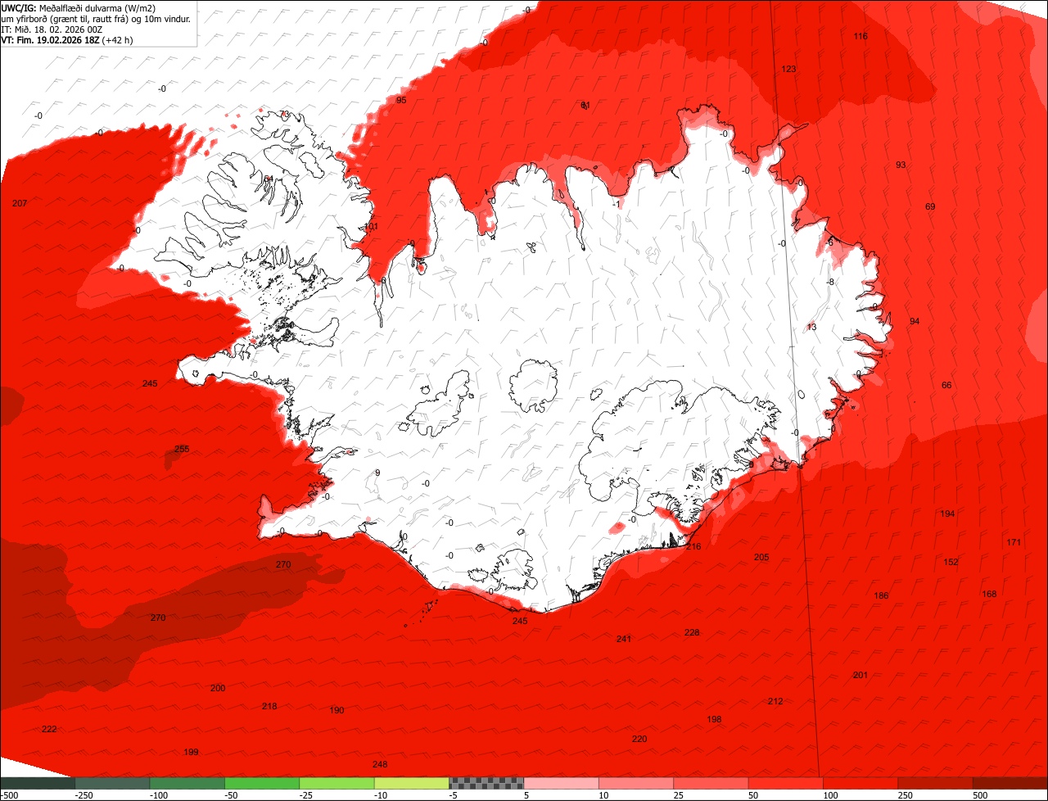Click the 200 value on the map
Image resolution: width=1048 pixels, height=801 pixels.
(218, 688)
